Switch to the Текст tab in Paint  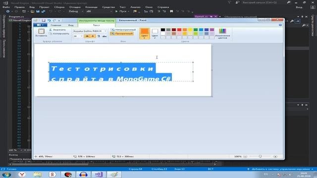pos(97,25)
